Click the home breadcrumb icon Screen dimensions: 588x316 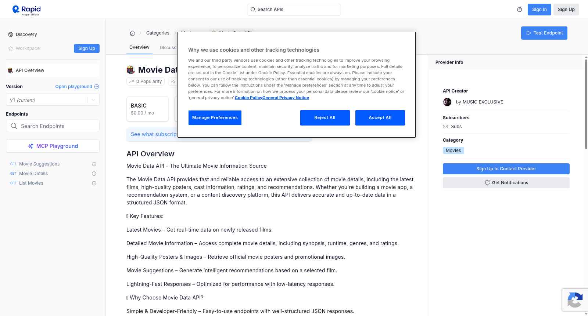pyautogui.click(x=132, y=33)
